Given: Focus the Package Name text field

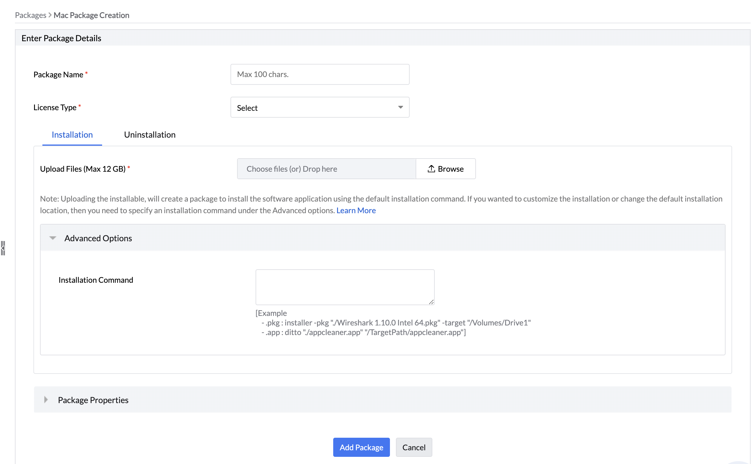Looking at the screenshot, I should (320, 74).
